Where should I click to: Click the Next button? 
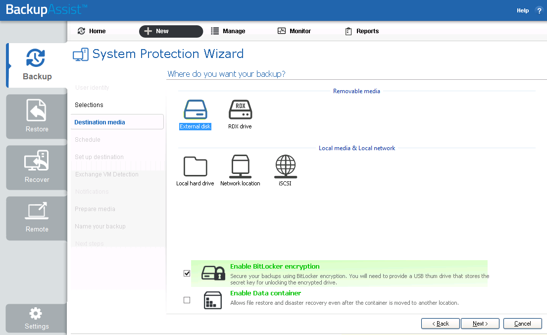pos(480,324)
